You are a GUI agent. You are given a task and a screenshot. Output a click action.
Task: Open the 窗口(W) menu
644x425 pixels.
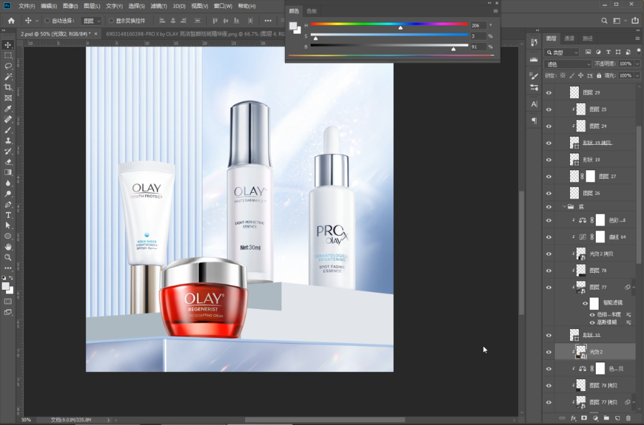click(223, 6)
